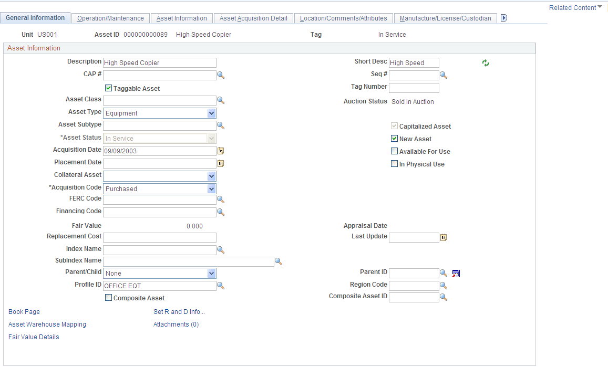Expand the Asset Type dropdown
Viewport: 608px width, 367px height.
tap(211, 113)
